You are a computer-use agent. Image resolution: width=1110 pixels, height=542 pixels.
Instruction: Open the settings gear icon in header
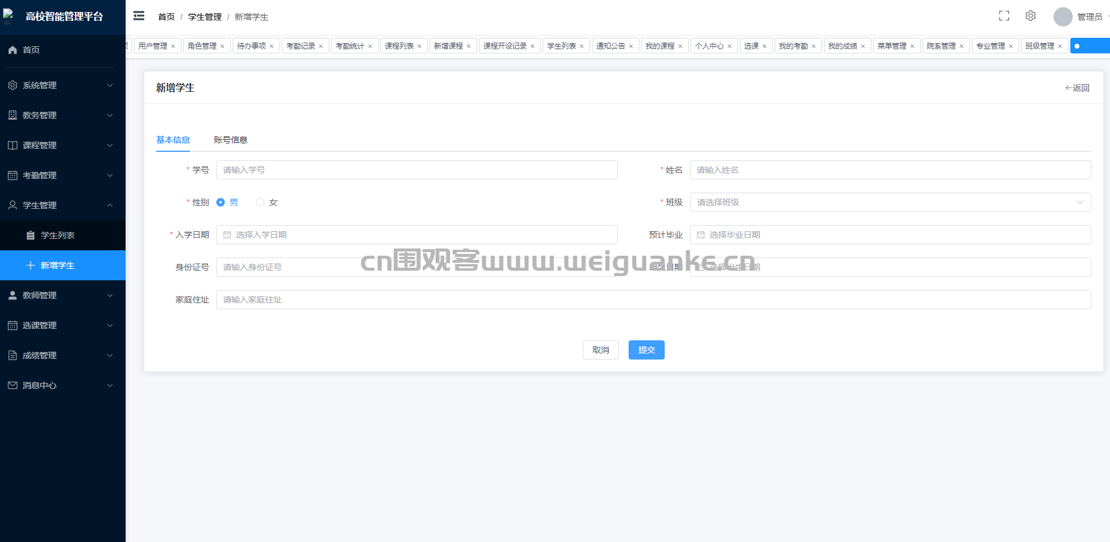pos(1031,16)
